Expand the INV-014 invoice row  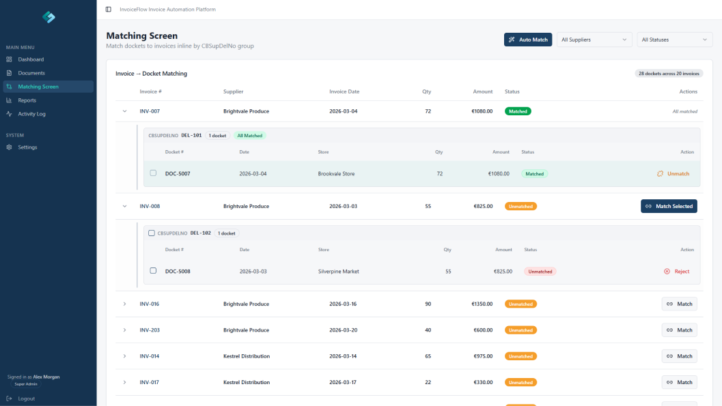[x=125, y=356]
